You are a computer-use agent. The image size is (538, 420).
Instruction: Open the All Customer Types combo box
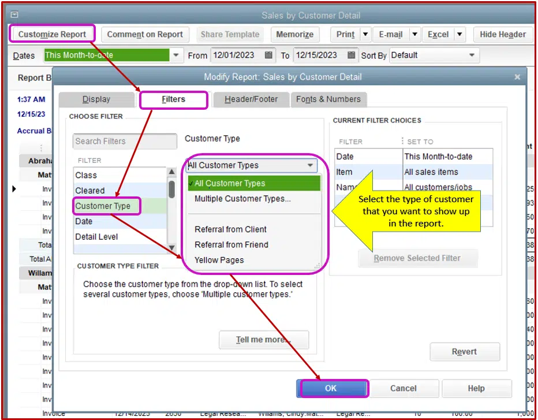point(252,165)
